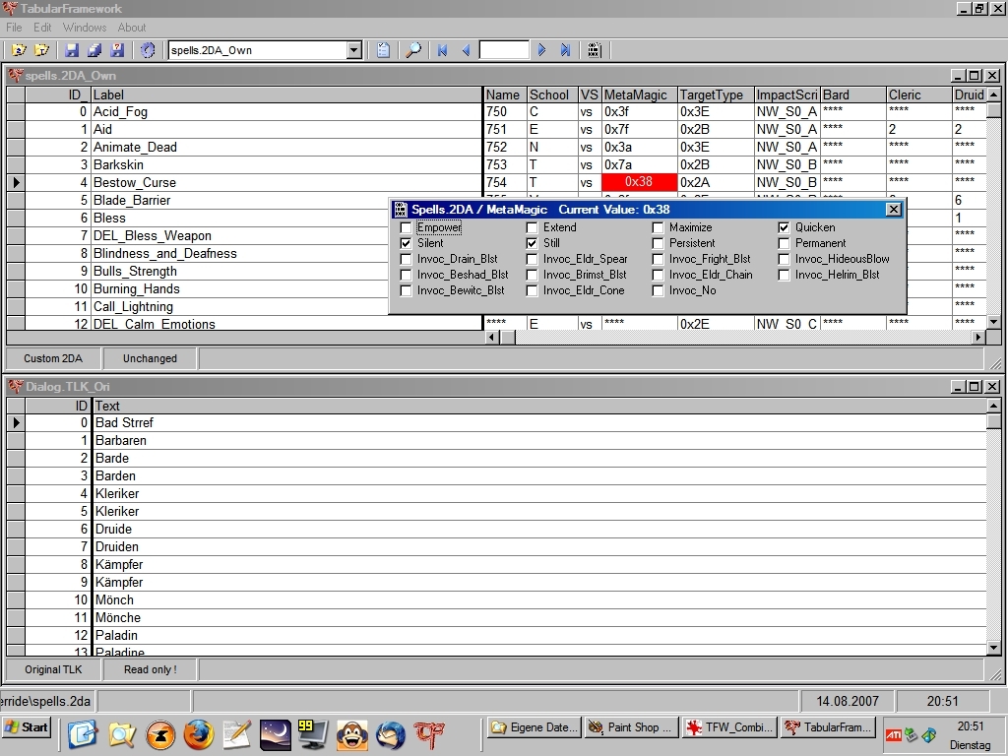This screenshot has width=1008, height=756.
Task: Open the spells.2DA_Own file dropdown
Action: click(354, 50)
